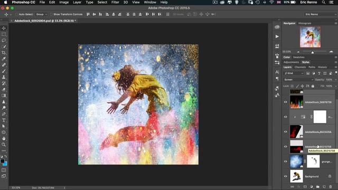
Task: Switch to the Channels tab
Action: [x=300, y=67]
